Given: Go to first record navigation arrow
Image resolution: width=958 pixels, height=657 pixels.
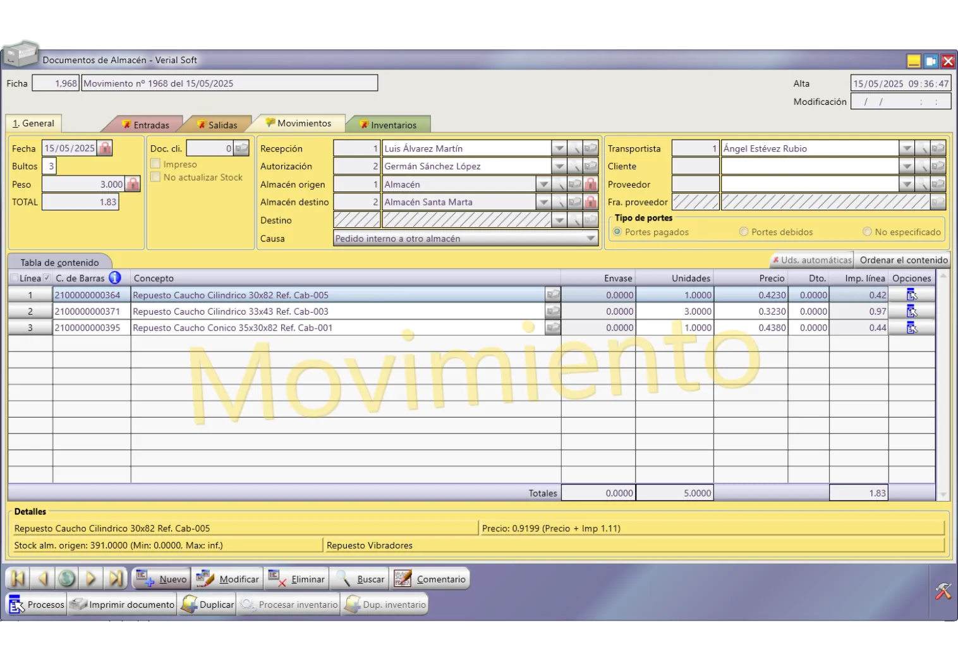Looking at the screenshot, I should (x=18, y=579).
